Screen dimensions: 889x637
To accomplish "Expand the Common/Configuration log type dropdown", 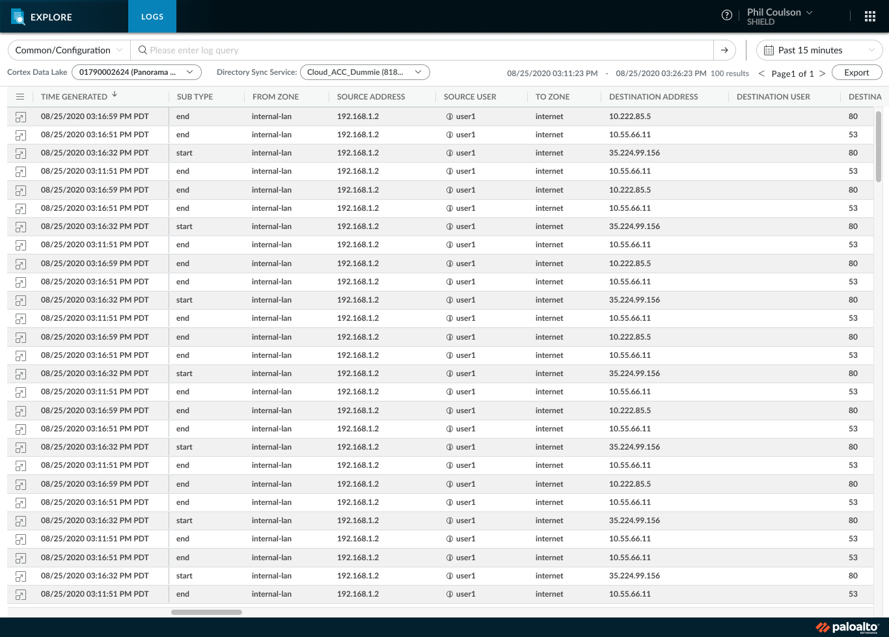I will click(69, 50).
